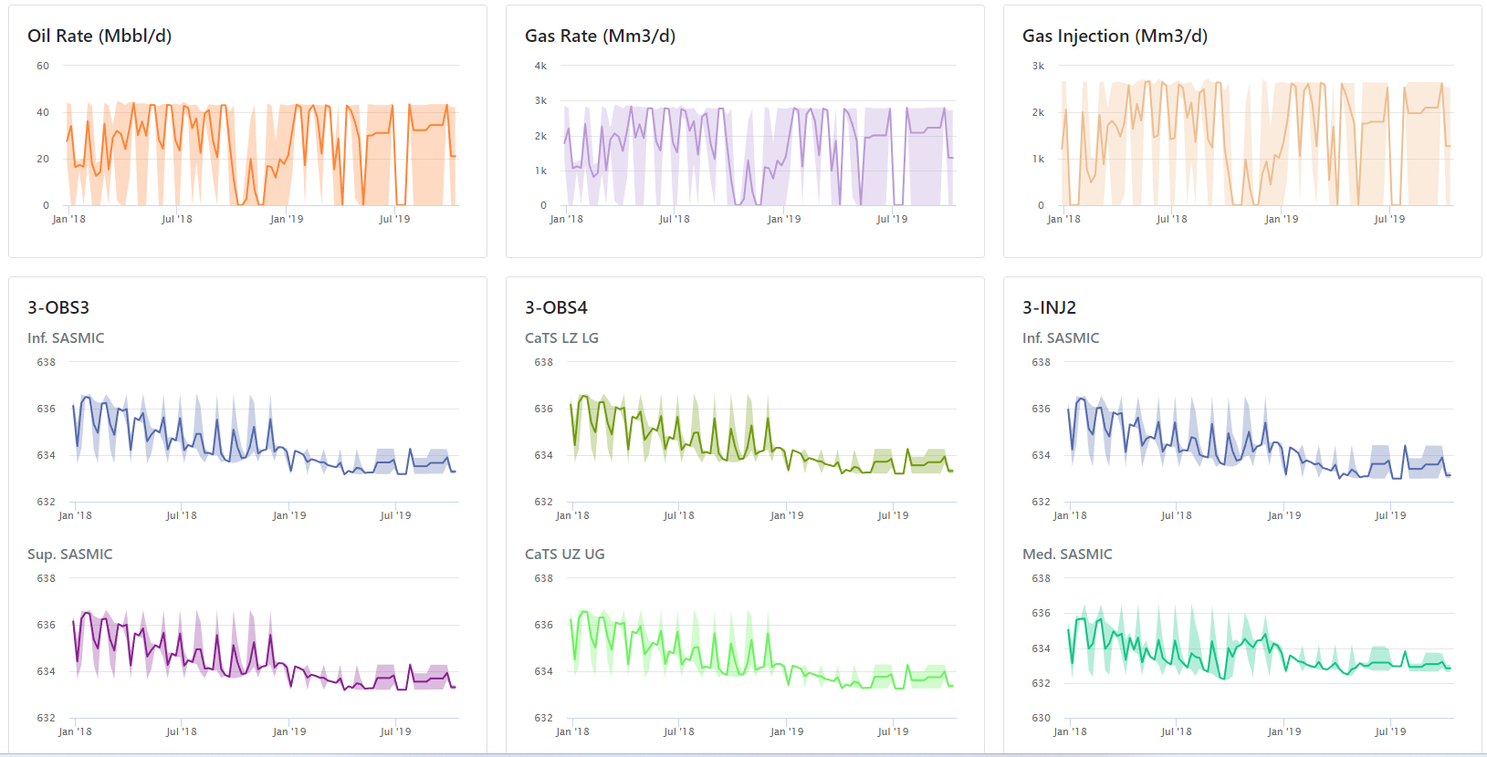Click the Inf. SASMIC label under 3-OBS3
The height and width of the screenshot is (757, 1487).
[x=66, y=337]
